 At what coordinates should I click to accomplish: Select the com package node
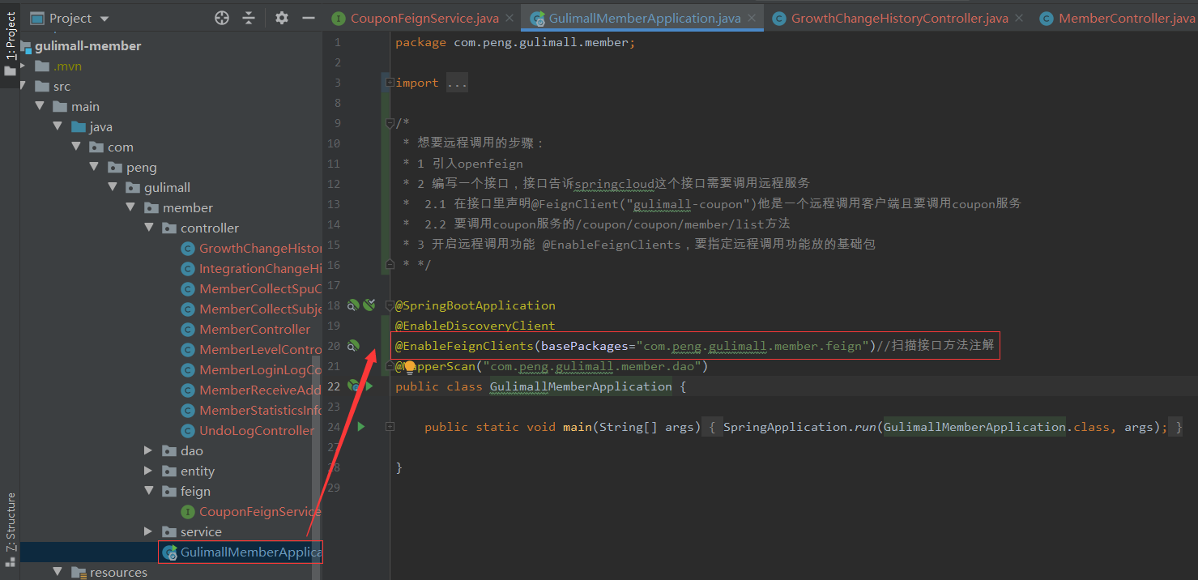pyautogui.click(x=121, y=147)
